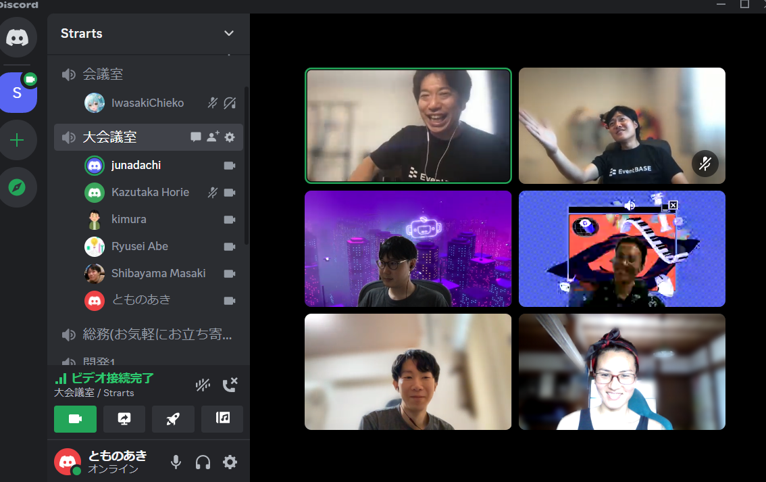Toggle camera with green video button
The height and width of the screenshot is (482, 766).
75,419
